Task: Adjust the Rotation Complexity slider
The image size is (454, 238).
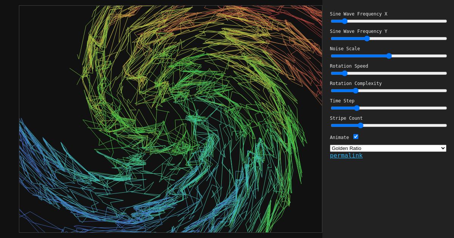Action: 389,91
